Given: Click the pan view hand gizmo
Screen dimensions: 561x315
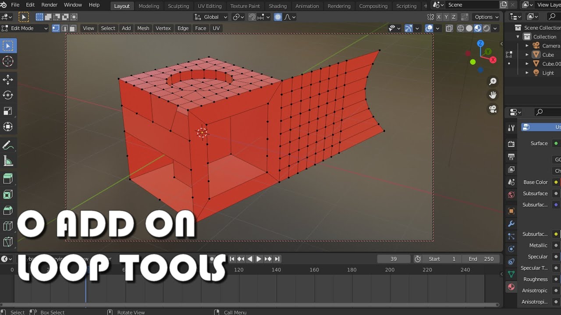Looking at the screenshot, I should 493,95.
